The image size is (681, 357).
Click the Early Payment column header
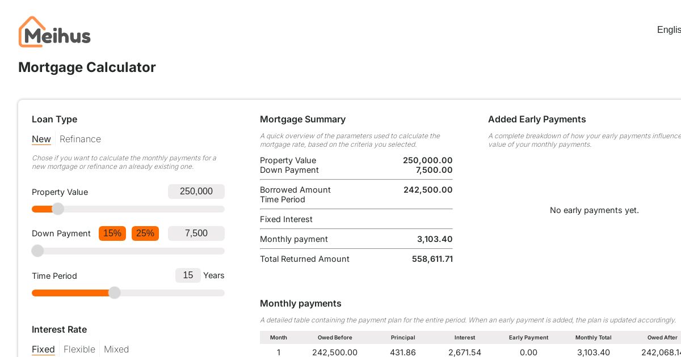coord(529,338)
